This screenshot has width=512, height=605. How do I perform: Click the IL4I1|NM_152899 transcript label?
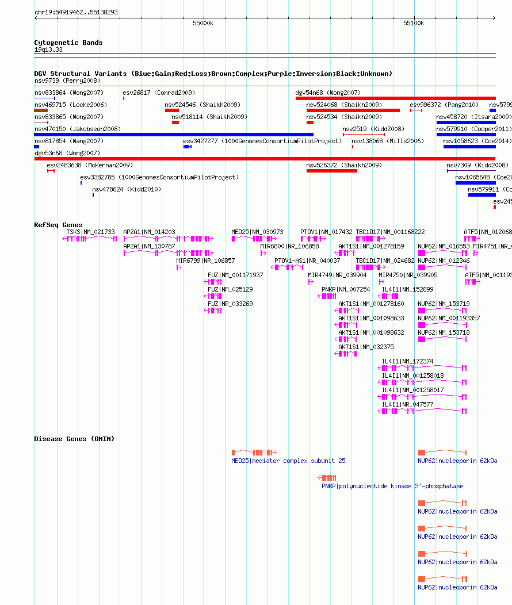coord(408,289)
